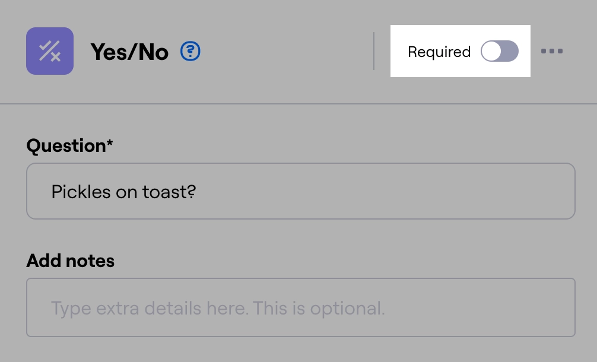Focus the Question input field
Screen dimensions: 597x362
pyautogui.click(x=300, y=191)
